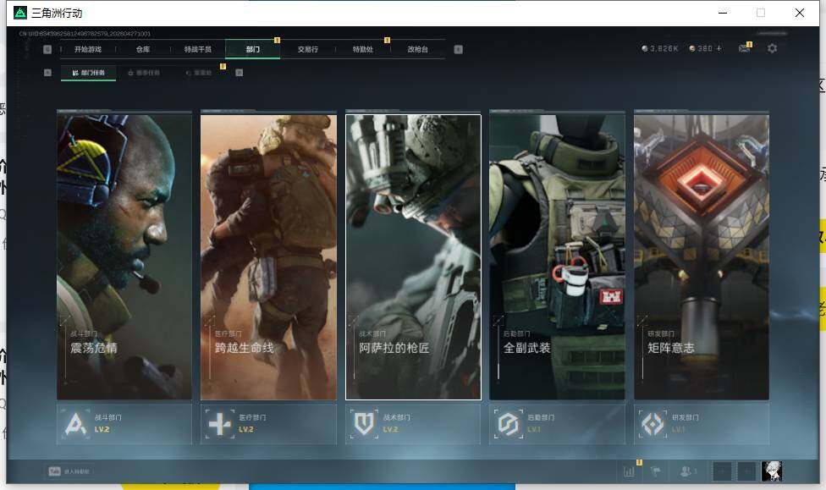Click the 3,826K currency display
Screen dimensions: 826x490
coord(659,48)
